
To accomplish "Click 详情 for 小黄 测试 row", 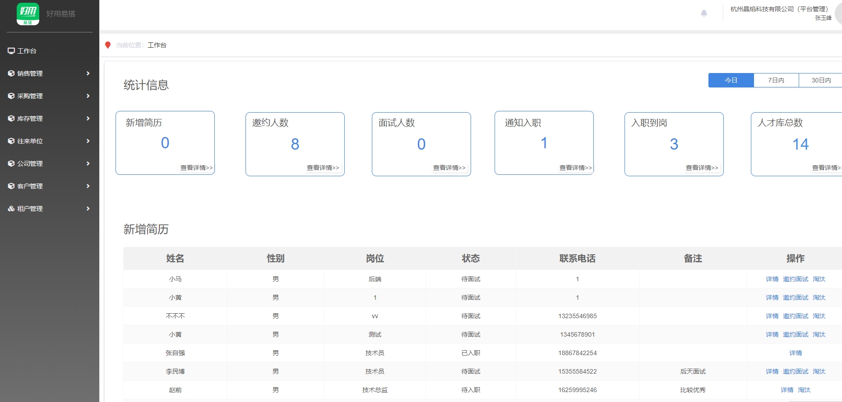I will (772, 334).
